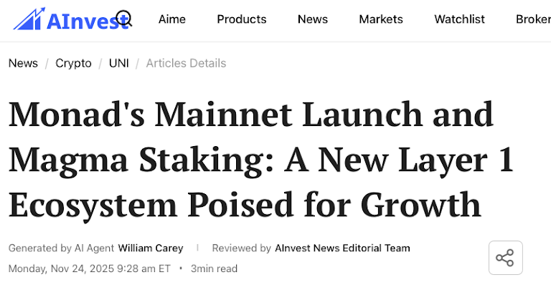Image resolution: width=551 pixels, height=290 pixels.
Task: Click the 3min read label
Action: 214,269
